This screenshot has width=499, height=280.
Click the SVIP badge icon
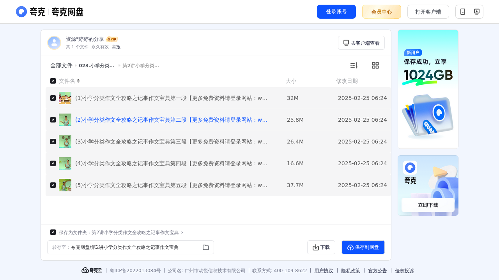pos(112,39)
